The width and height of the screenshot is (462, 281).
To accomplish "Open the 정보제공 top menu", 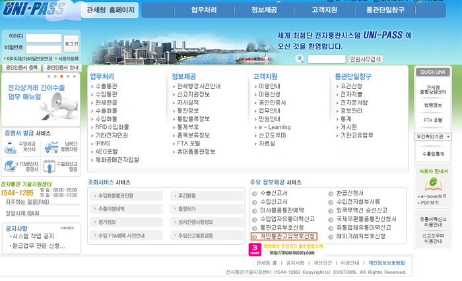I will click(x=264, y=10).
